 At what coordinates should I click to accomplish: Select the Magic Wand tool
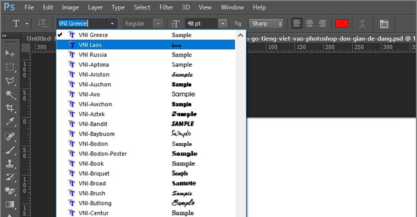(x=10, y=94)
